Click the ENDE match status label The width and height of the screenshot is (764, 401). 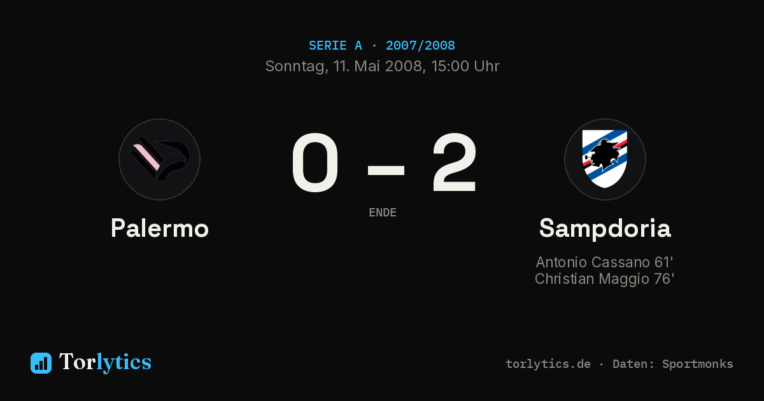tap(383, 213)
